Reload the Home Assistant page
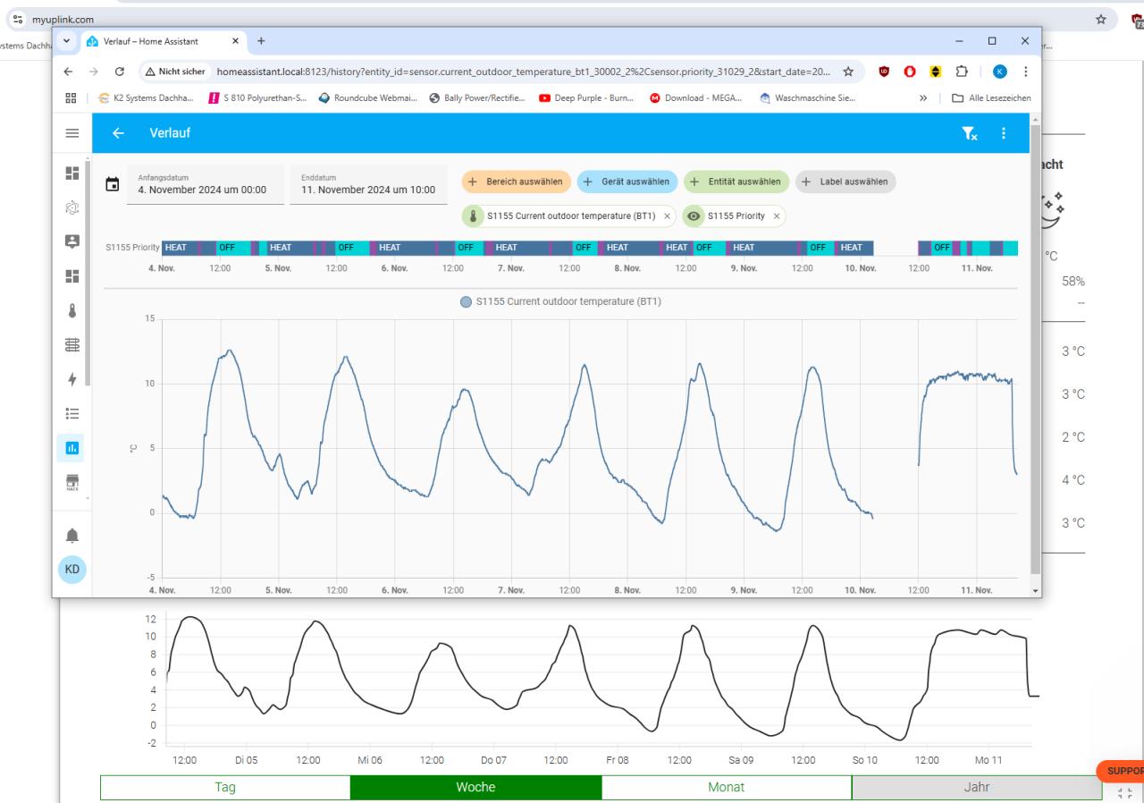Screen dimensions: 1144x803 120,72
